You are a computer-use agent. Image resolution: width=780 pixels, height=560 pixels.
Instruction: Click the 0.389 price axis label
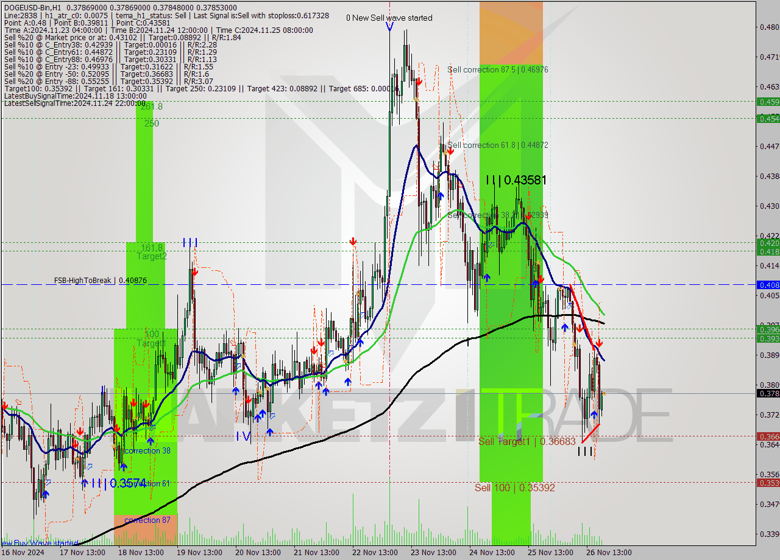769,355
